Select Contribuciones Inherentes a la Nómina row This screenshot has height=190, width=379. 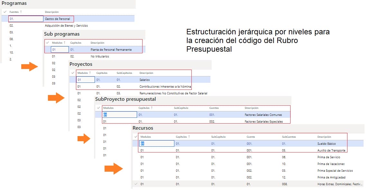165,87
